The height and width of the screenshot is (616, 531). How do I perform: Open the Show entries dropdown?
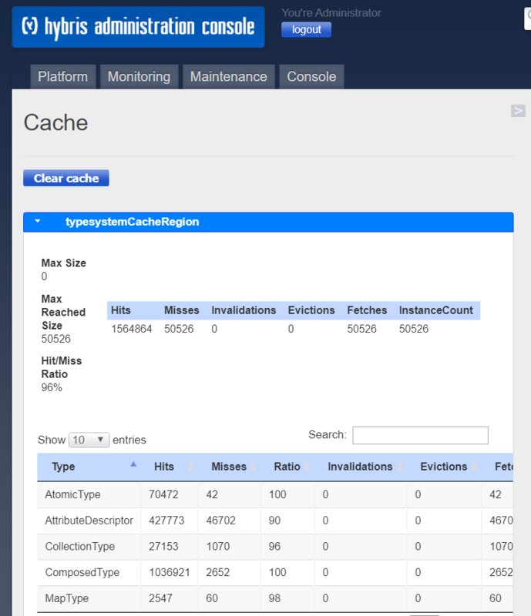click(89, 439)
